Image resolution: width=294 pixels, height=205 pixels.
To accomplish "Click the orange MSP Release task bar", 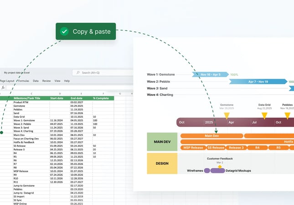I will point(193,148).
